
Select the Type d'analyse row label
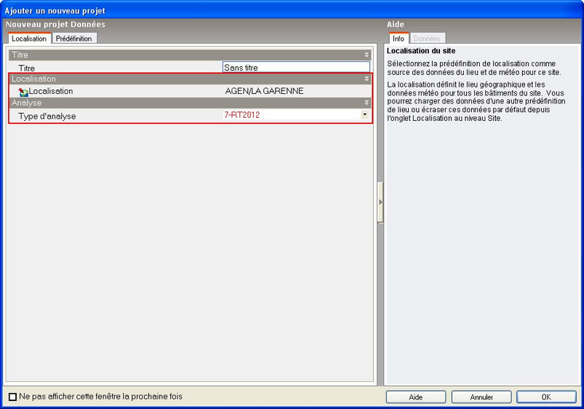coord(47,116)
